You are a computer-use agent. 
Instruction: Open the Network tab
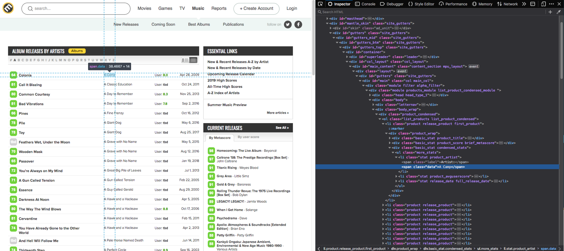click(507, 4)
